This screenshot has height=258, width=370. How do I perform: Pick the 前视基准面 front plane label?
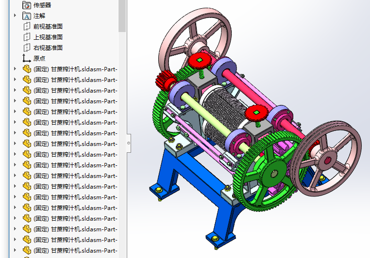(x=48, y=26)
